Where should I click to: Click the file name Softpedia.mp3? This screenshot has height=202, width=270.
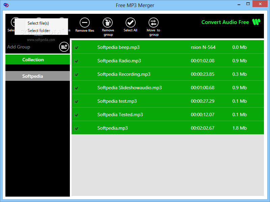(113, 128)
